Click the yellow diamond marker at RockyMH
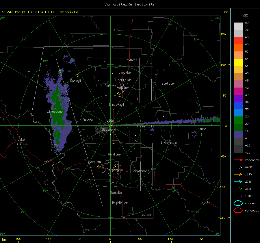Screen dimensions: 260x243 click(77, 75)
